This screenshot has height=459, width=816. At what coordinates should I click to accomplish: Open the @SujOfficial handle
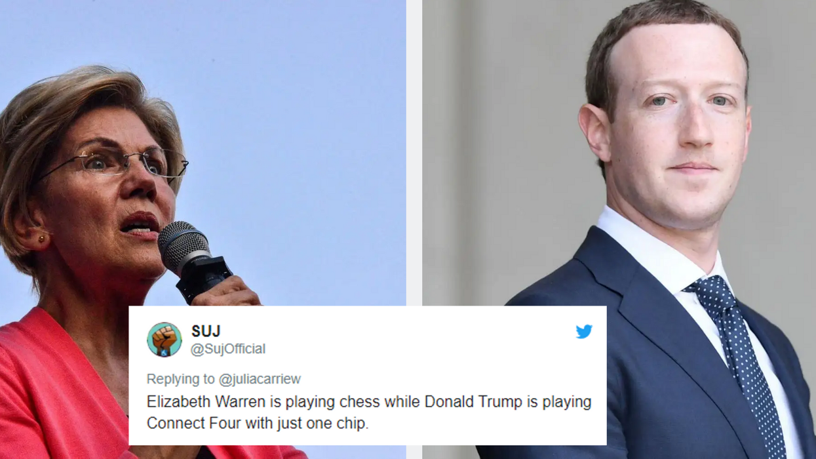tap(228, 349)
